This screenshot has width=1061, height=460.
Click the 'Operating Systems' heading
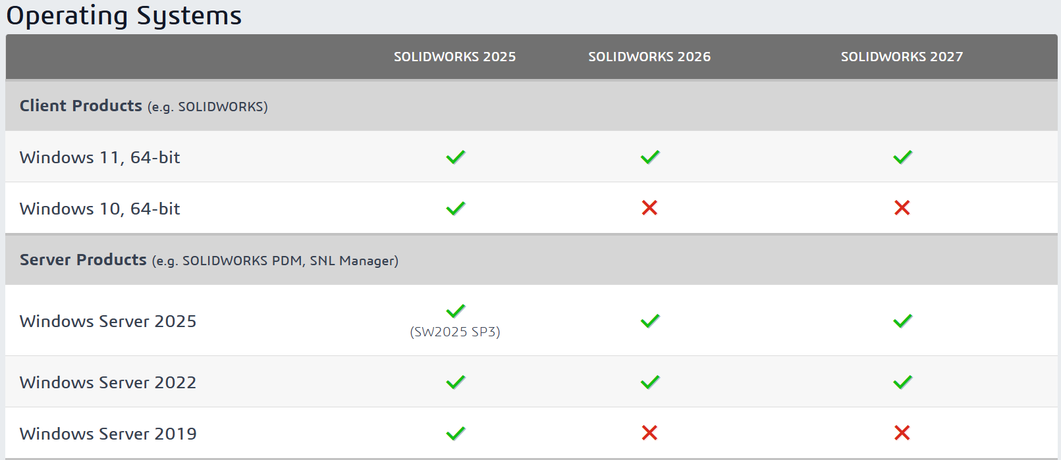[x=124, y=16]
